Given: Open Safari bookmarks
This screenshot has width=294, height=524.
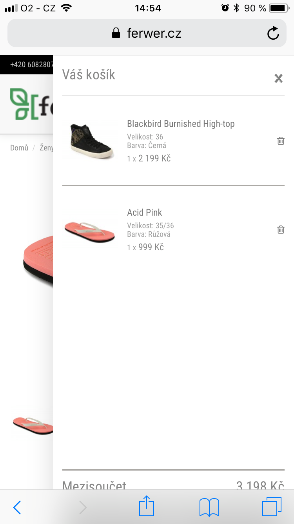Looking at the screenshot, I should (x=209, y=507).
